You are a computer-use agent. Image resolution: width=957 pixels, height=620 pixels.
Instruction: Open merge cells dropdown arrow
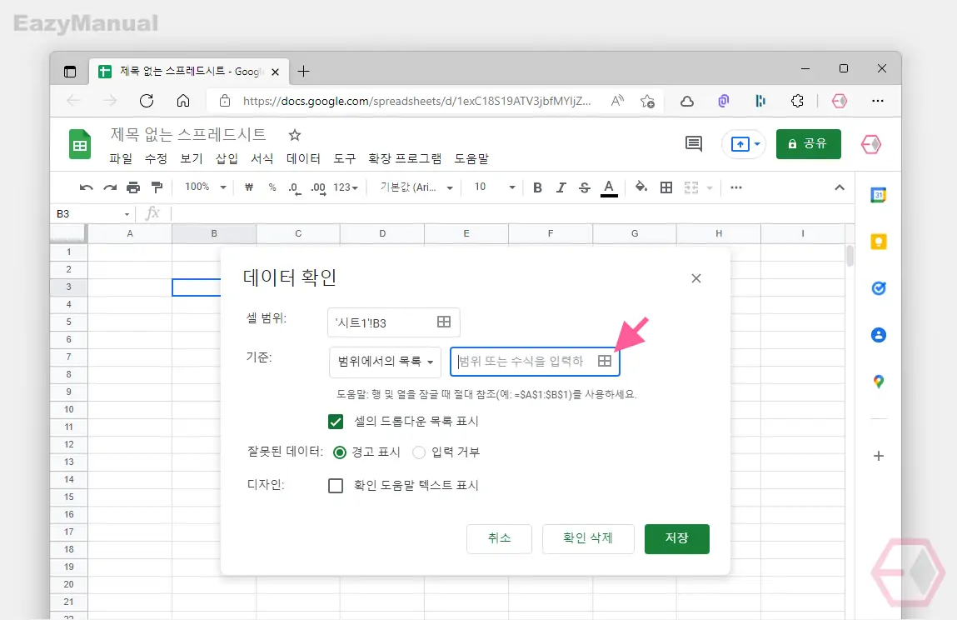point(709,188)
